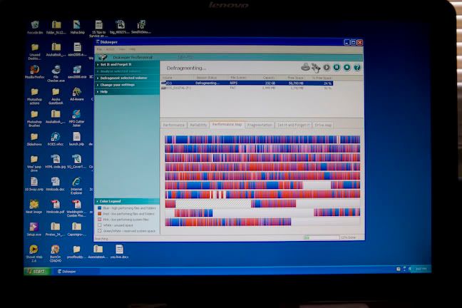Select the Haha.bmp desktop file
This screenshot has height=308, width=462.
77,27
